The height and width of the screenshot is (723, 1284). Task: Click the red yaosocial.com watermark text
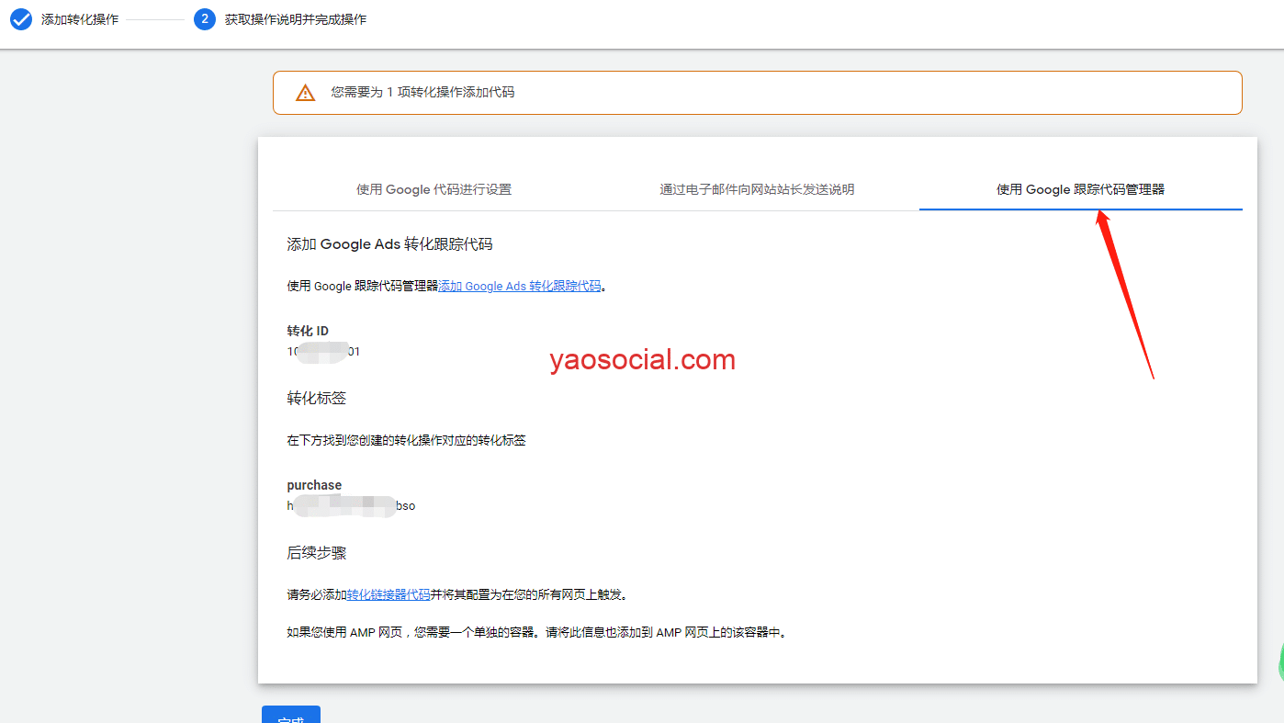pos(642,360)
